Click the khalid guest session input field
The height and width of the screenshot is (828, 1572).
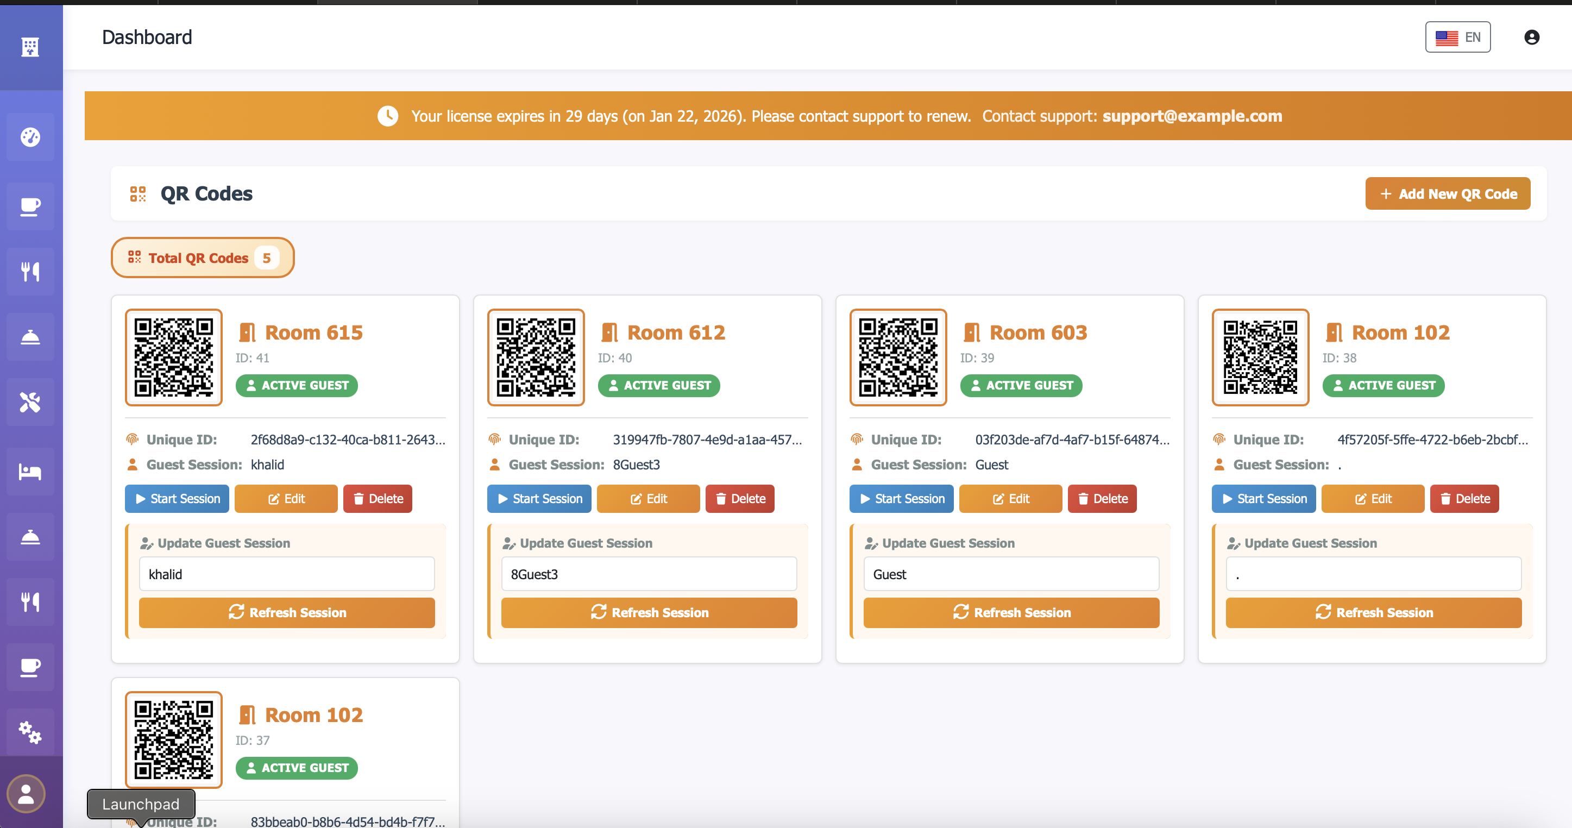[x=287, y=574]
